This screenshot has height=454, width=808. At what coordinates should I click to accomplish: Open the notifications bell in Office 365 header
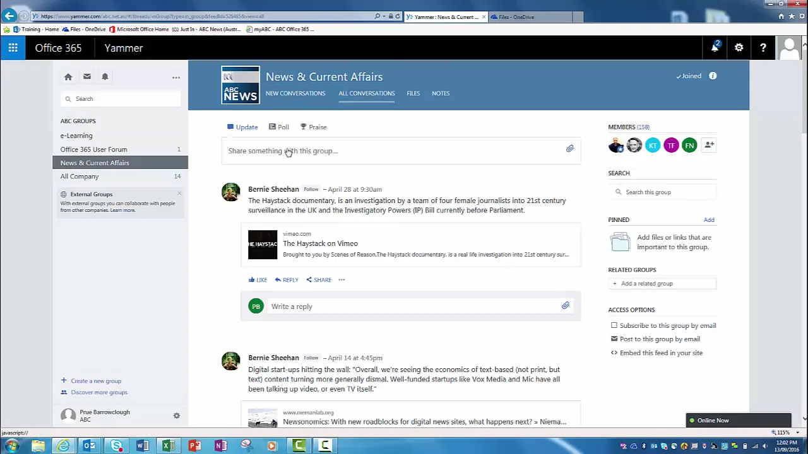[x=715, y=48]
